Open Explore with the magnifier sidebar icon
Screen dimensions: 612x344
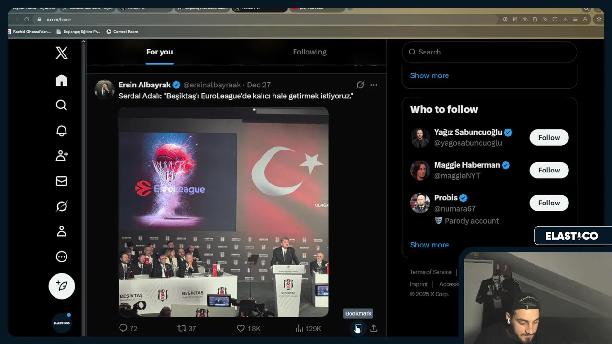point(62,105)
